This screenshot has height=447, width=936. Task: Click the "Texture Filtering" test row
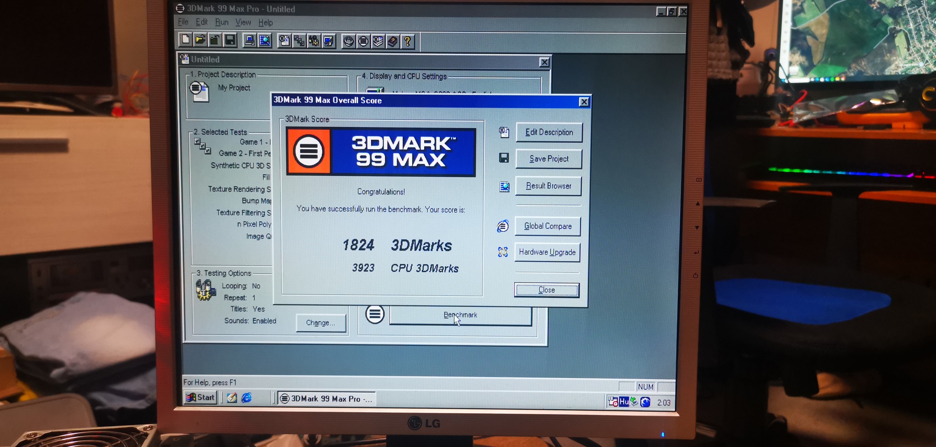pyautogui.click(x=244, y=213)
